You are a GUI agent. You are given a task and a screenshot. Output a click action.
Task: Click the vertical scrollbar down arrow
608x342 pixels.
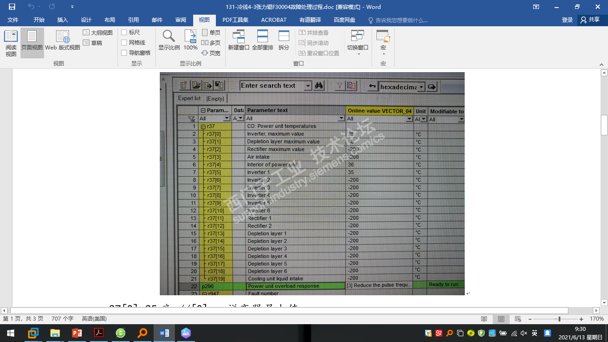(604, 303)
